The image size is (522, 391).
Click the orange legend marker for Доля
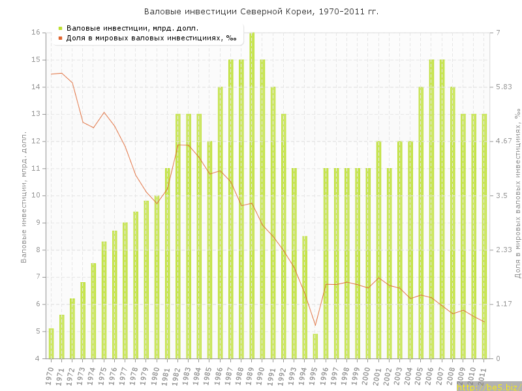point(60,38)
